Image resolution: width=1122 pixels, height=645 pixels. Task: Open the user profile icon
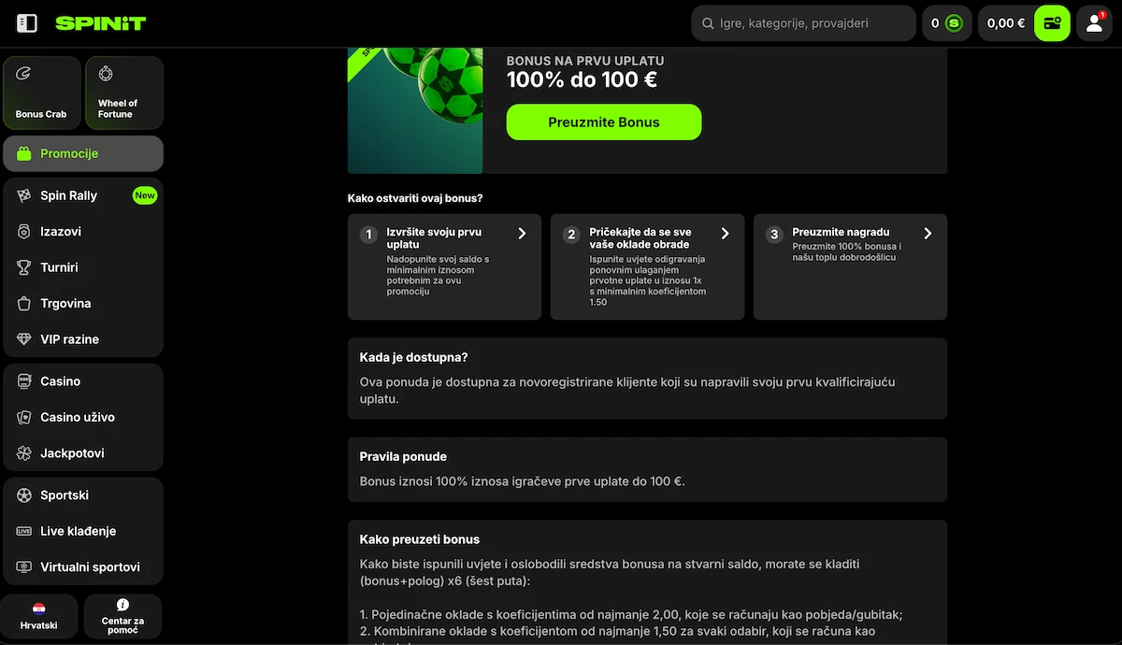point(1094,23)
